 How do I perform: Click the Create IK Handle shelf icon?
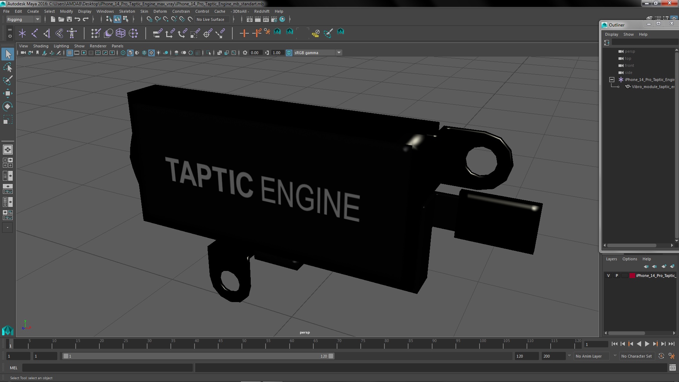[47, 33]
